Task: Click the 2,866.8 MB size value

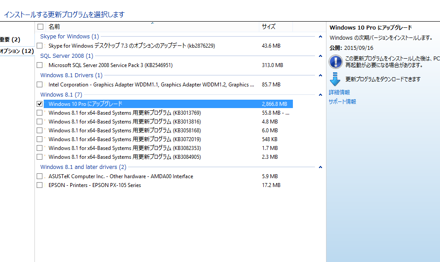Action: click(274, 104)
